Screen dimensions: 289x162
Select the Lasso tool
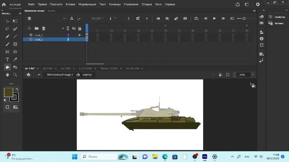click(x=7, y=29)
